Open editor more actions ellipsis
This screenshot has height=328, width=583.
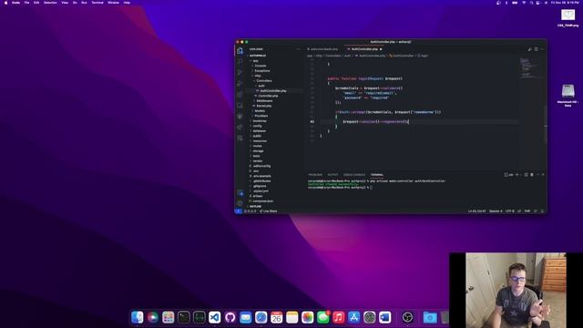pyautogui.click(x=542, y=49)
